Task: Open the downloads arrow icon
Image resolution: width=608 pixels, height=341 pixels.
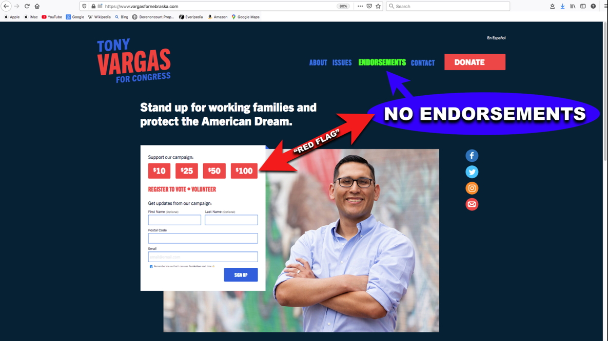Action: 562,6
